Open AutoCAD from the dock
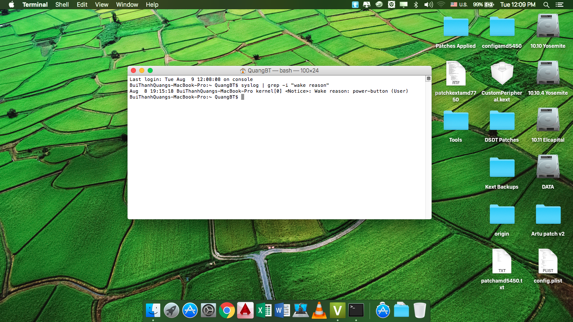Screen dimensions: 573x322 click(x=245, y=311)
